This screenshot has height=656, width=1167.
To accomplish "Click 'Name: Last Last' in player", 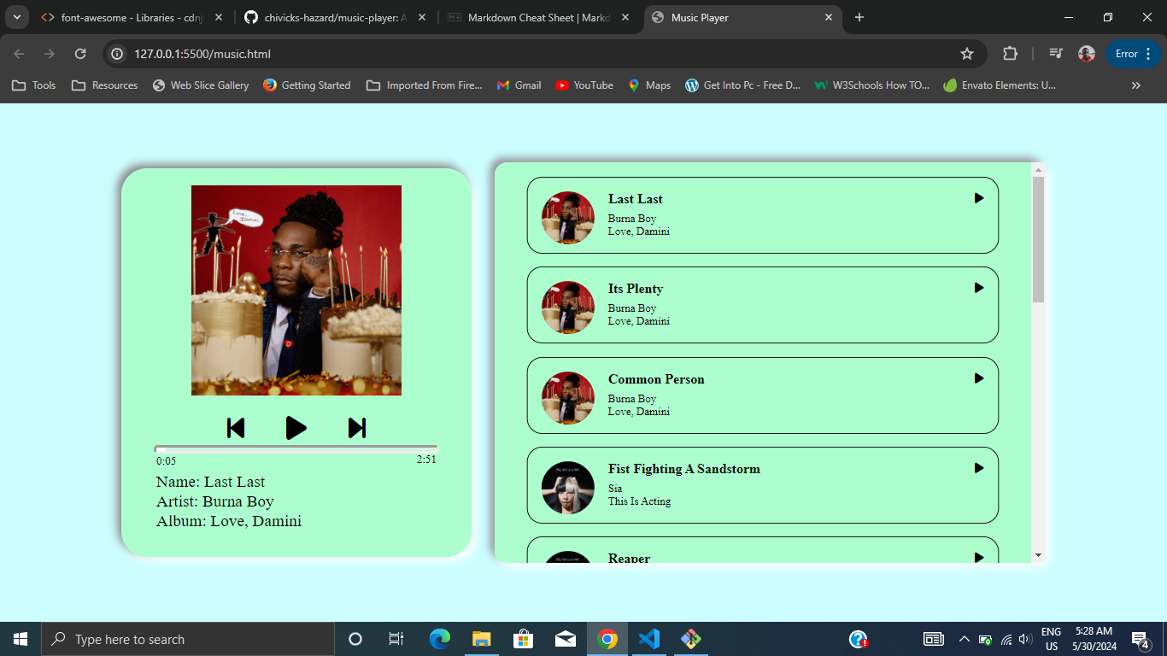I will pyautogui.click(x=211, y=482).
